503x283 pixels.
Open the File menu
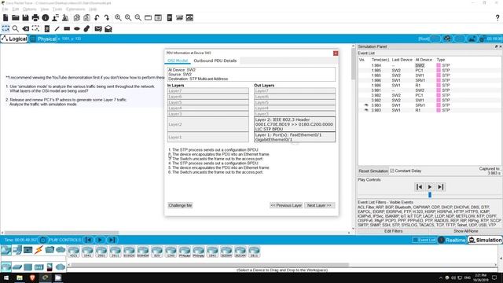[x=5, y=9]
